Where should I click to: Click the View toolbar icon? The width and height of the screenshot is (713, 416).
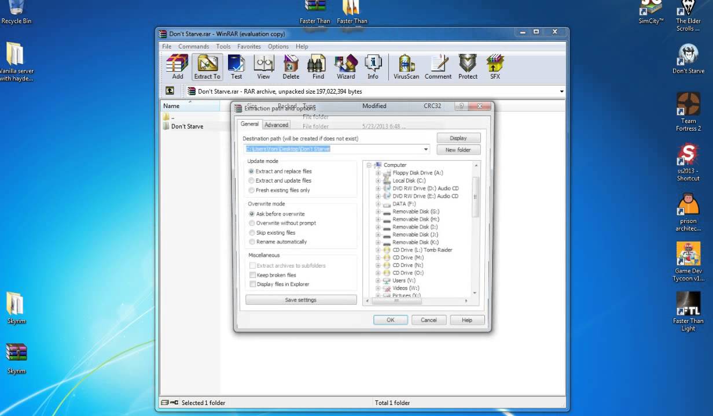tap(263, 67)
